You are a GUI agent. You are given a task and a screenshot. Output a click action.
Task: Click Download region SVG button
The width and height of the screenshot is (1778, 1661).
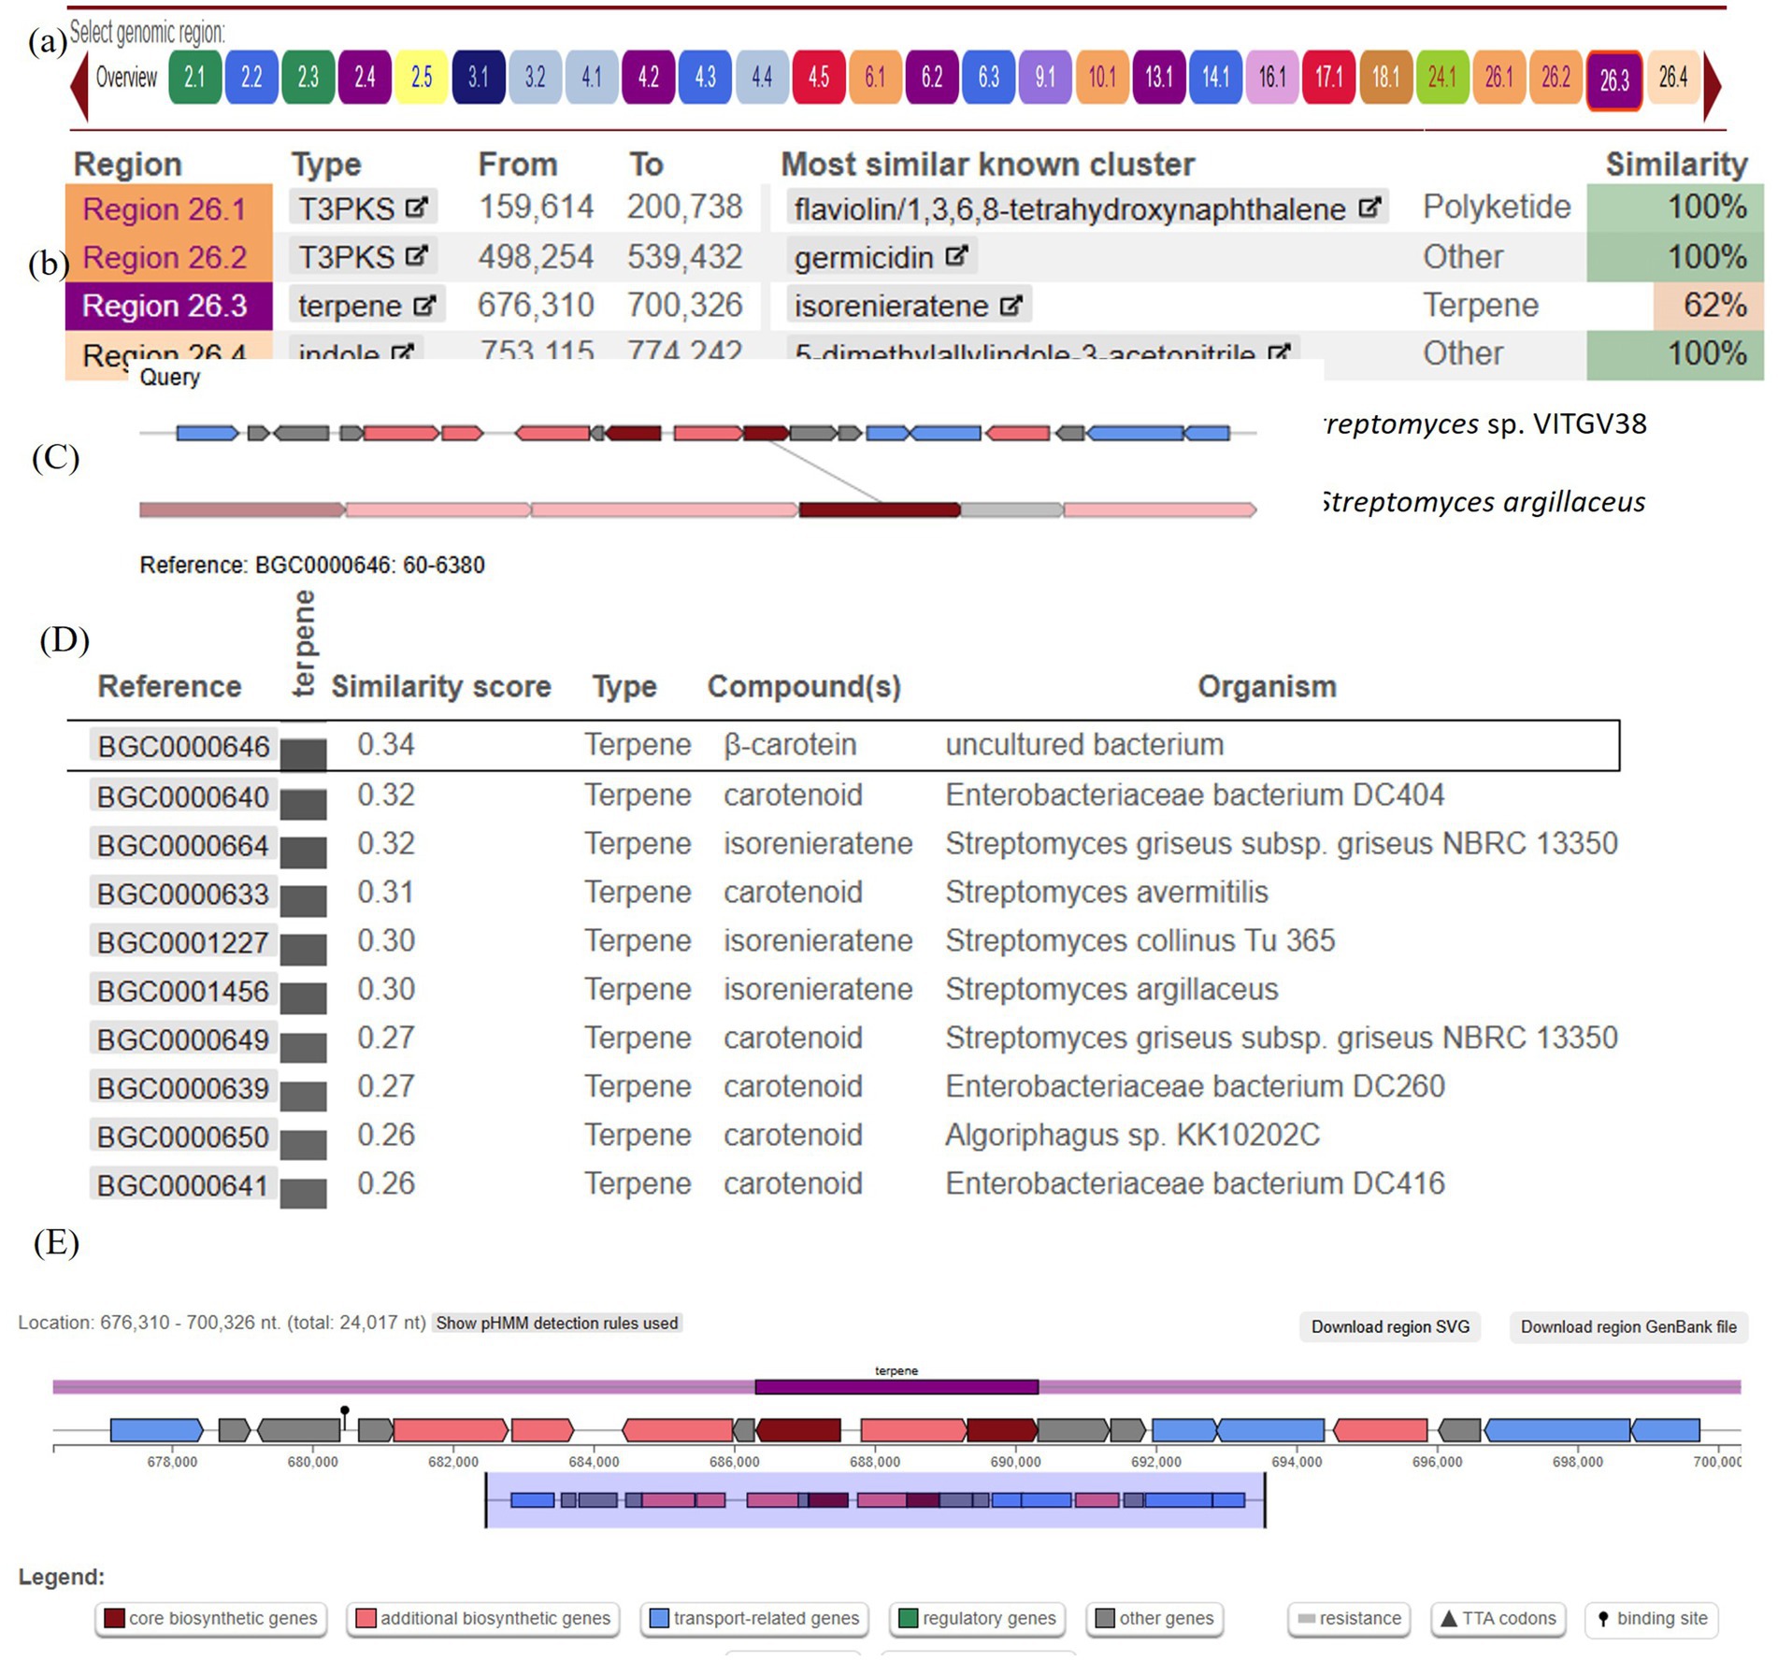[x=1390, y=1326]
